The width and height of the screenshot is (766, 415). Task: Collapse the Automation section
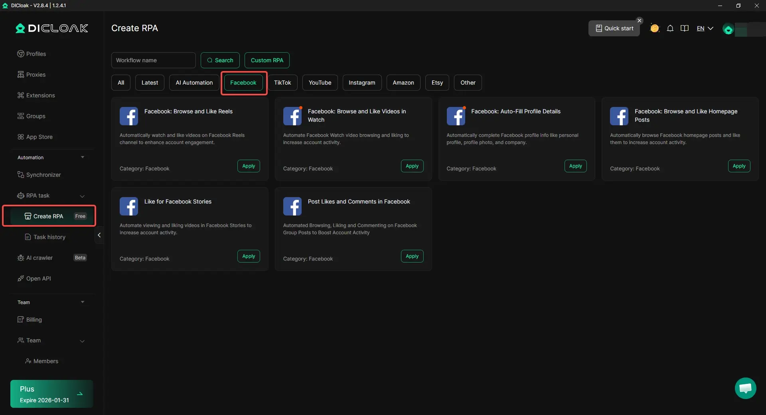point(83,157)
